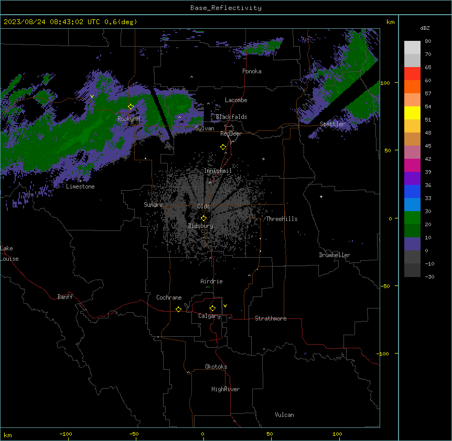Image resolution: width=452 pixels, height=441 pixels.
Task: Click the white plus marker north of Drumheller
Action: coord(321,196)
